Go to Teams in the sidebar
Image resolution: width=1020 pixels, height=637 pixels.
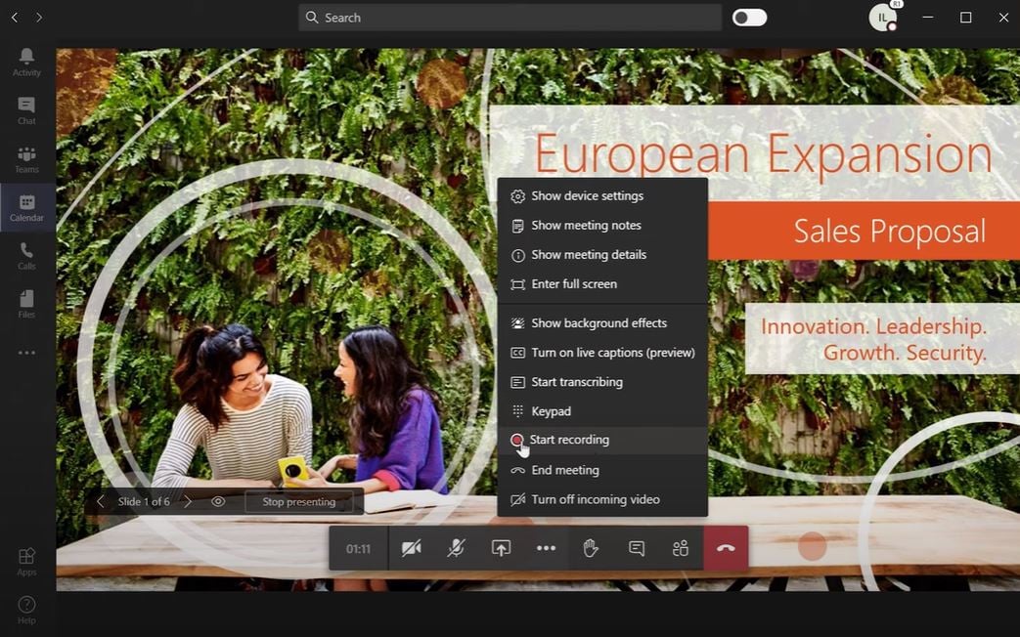26,159
